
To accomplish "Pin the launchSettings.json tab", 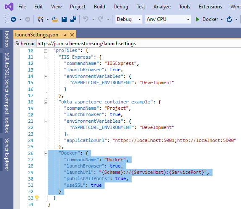I will pyautogui.click(x=65, y=35).
